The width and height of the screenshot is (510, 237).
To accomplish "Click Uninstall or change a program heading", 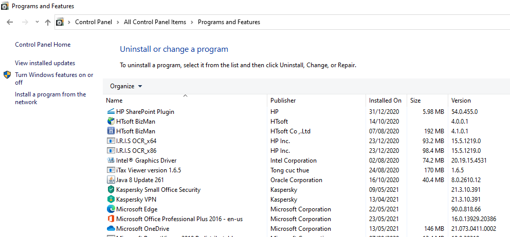I will coord(174,49).
